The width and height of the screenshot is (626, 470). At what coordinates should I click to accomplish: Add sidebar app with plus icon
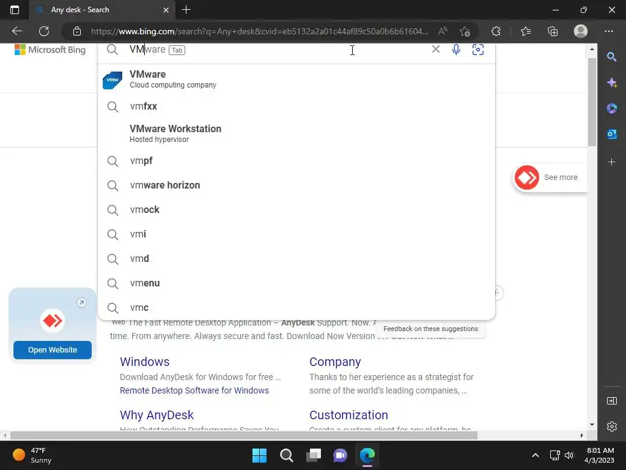[611, 162]
